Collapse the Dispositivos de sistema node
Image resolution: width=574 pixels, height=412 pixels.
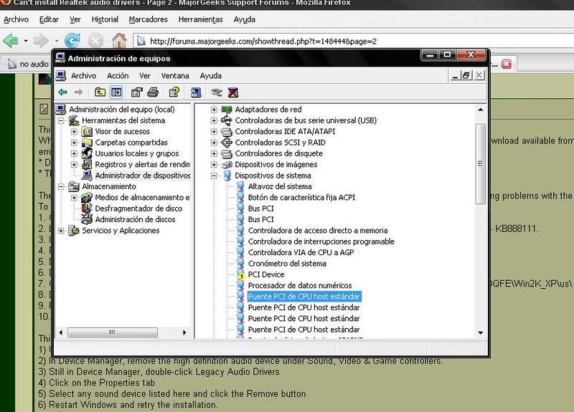click(x=214, y=176)
